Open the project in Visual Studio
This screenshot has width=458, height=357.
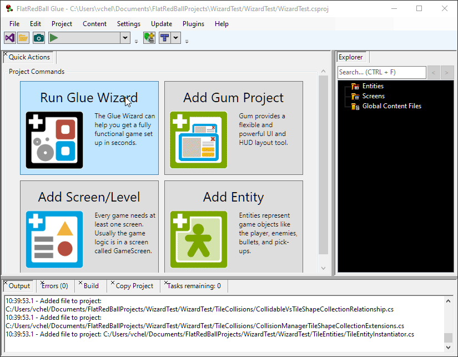coord(10,38)
